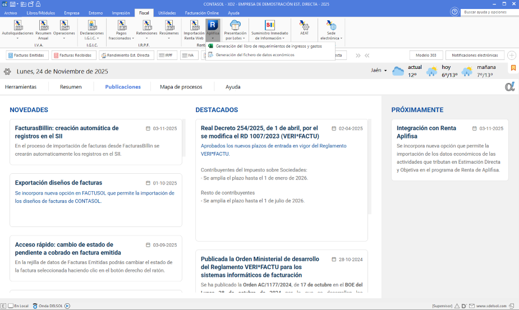Click the help question mark icon
The width and height of the screenshot is (519, 310).
pyautogui.click(x=454, y=12)
